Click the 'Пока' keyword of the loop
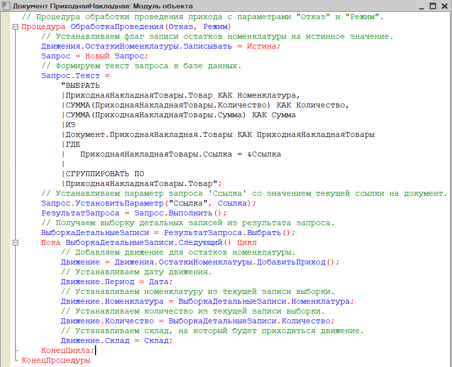 click(x=50, y=243)
